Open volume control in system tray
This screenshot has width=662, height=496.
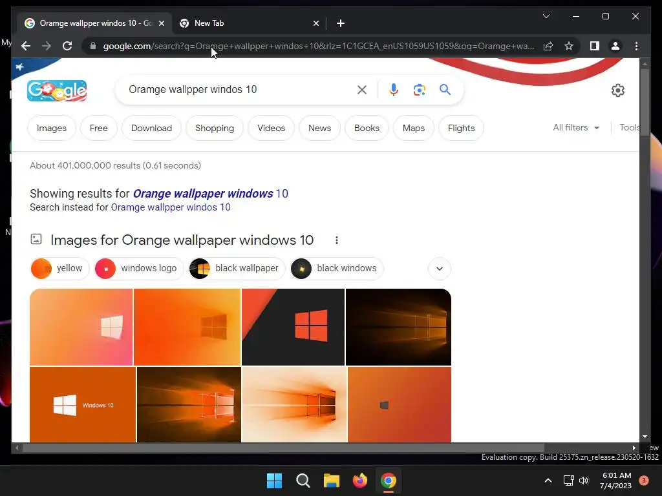click(584, 480)
